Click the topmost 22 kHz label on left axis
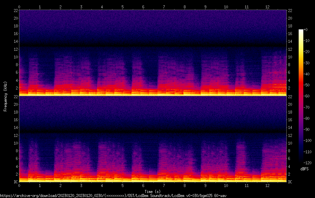The height and width of the screenshot is (198, 315). pos(15,10)
